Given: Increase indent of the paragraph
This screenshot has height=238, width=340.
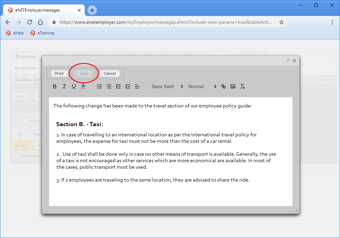Looking at the screenshot, I should [128, 86].
